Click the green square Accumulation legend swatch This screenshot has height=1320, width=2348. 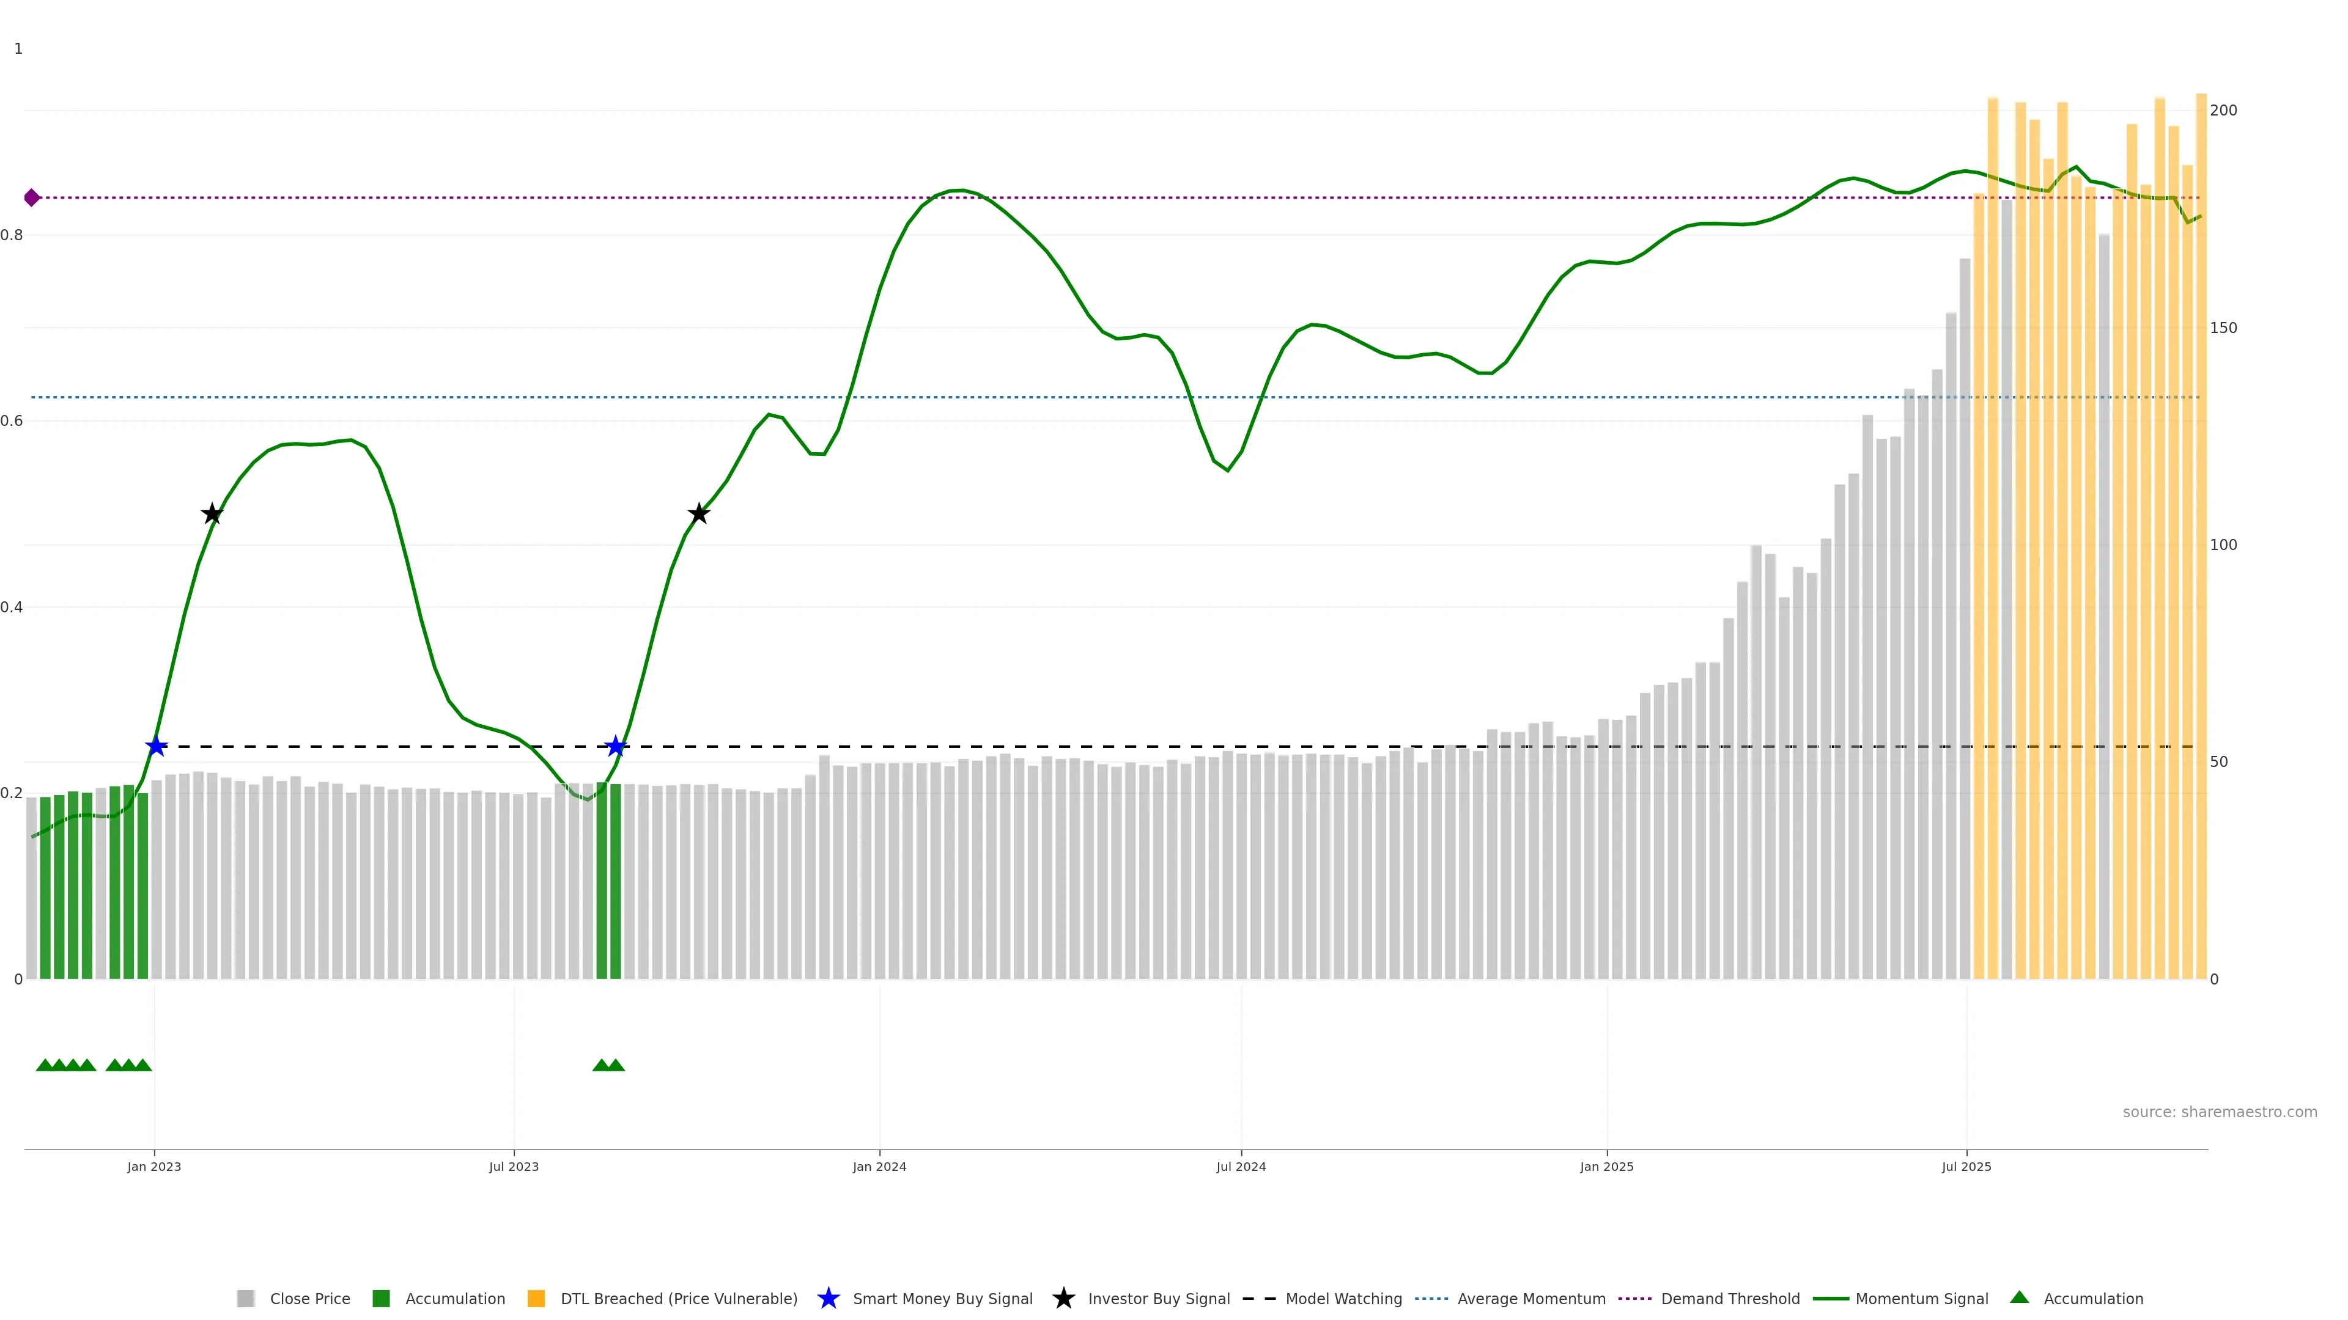(x=381, y=1299)
